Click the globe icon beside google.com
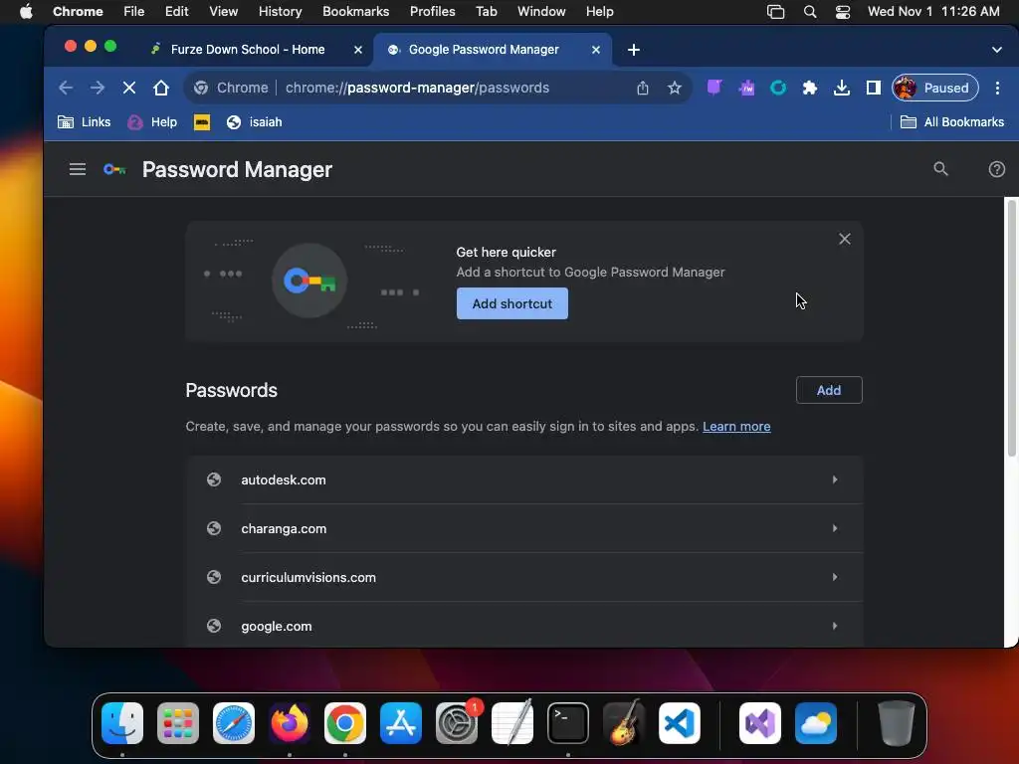1019x764 pixels. [x=214, y=626]
